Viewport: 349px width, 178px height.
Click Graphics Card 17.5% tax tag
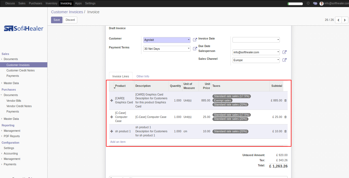pyautogui.click(x=232, y=96)
